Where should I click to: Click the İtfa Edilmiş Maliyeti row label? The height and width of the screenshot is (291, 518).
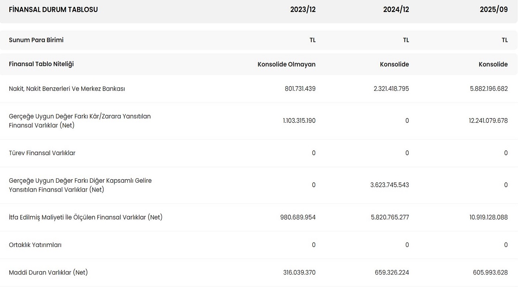pos(86,217)
